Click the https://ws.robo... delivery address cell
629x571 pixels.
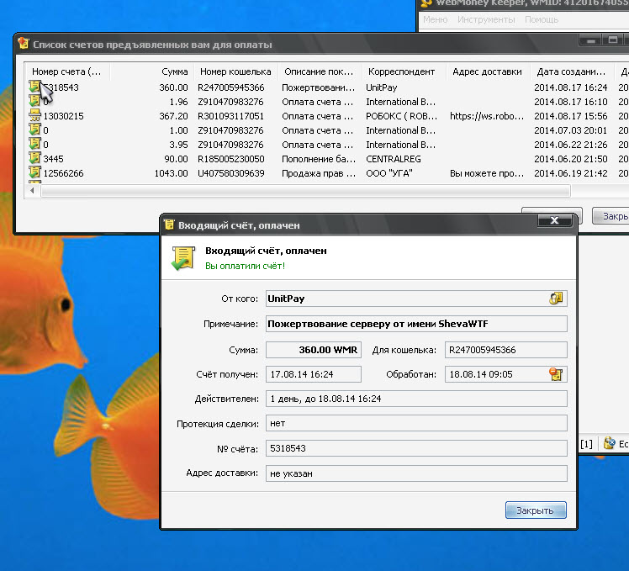[x=487, y=116]
